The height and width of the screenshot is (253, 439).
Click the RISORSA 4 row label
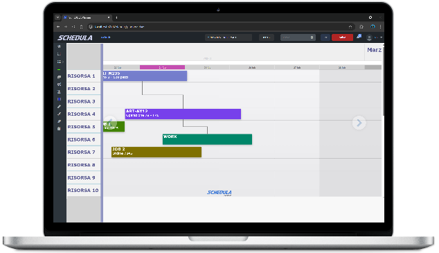[x=81, y=114]
